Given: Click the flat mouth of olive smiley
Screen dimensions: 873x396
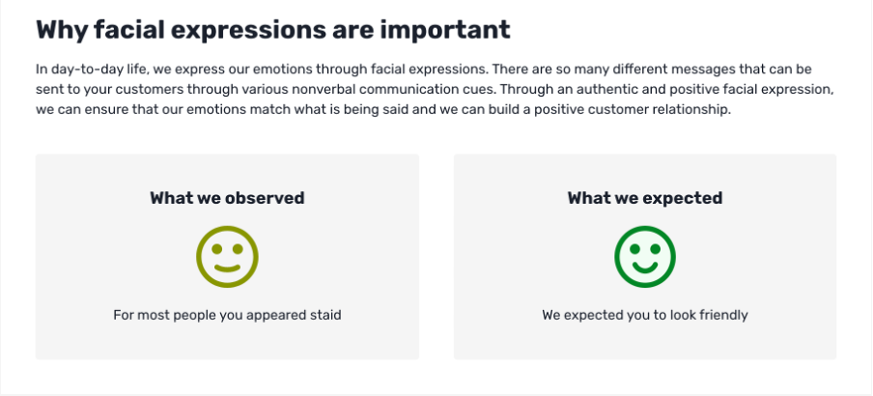Looking at the screenshot, I should (x=227, y=268).
